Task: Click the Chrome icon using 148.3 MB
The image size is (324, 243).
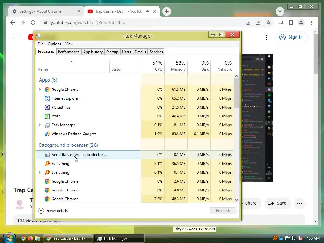Action: coord(47,199)
